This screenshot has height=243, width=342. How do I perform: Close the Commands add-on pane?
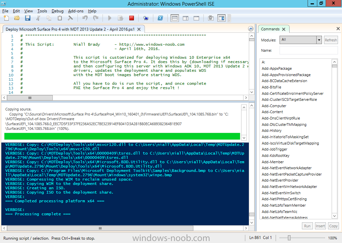pyautogui.click(x=338, y=29)
